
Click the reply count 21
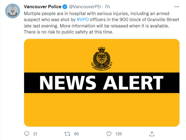click(35, 134)
